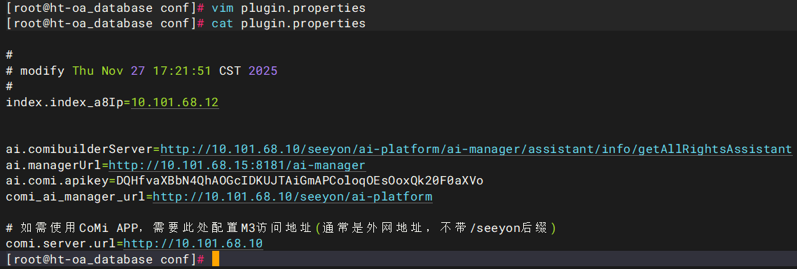Click the 'vim plugin.properties' command text
797x269 pixels.
(289, 8)
